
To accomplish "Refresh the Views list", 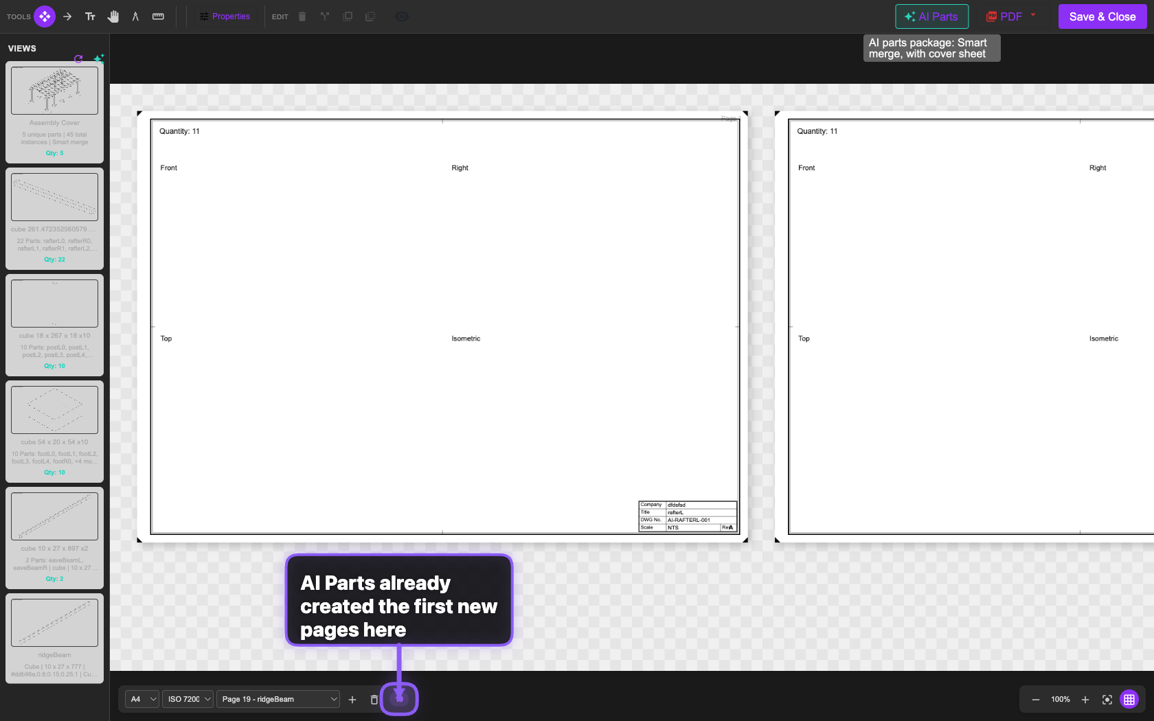I will click(78, 59).
